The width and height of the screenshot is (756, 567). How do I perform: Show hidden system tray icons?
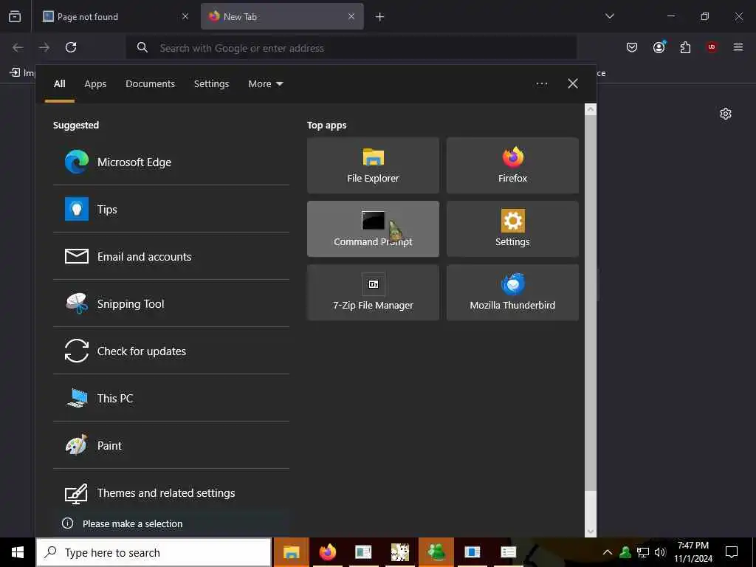click(608, 552)
